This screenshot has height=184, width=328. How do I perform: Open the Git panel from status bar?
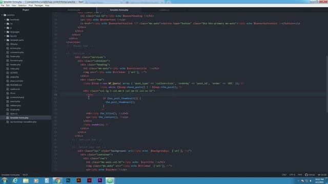(x=322, y=175)
